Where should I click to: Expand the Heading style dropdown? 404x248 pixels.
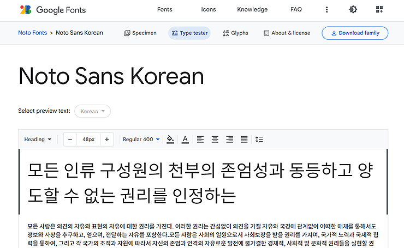38,139
